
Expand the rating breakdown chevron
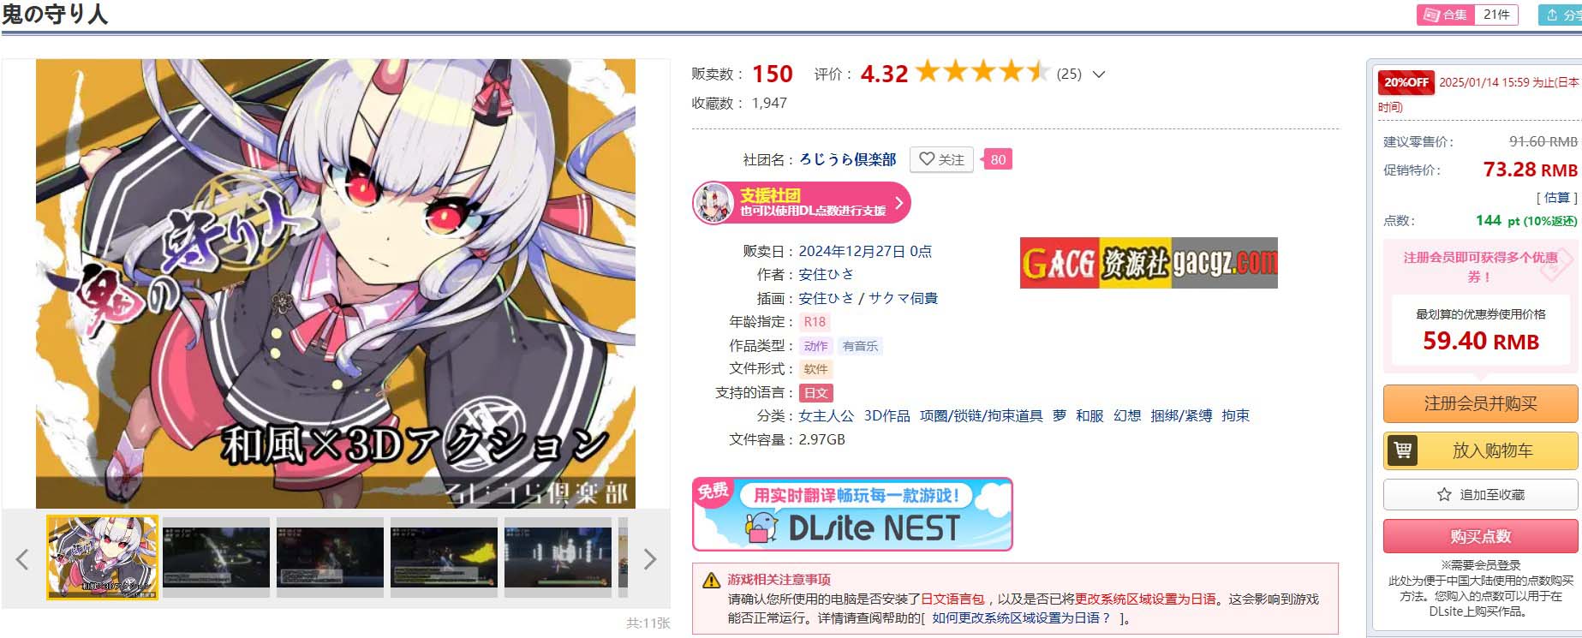1099,75
